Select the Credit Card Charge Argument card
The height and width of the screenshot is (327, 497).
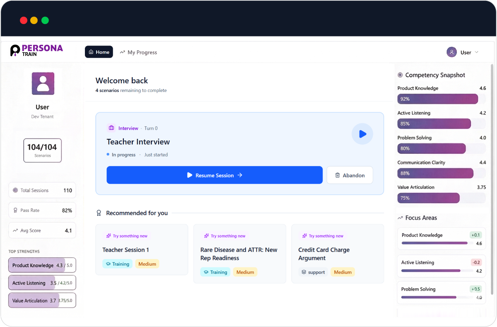[338, 254]
